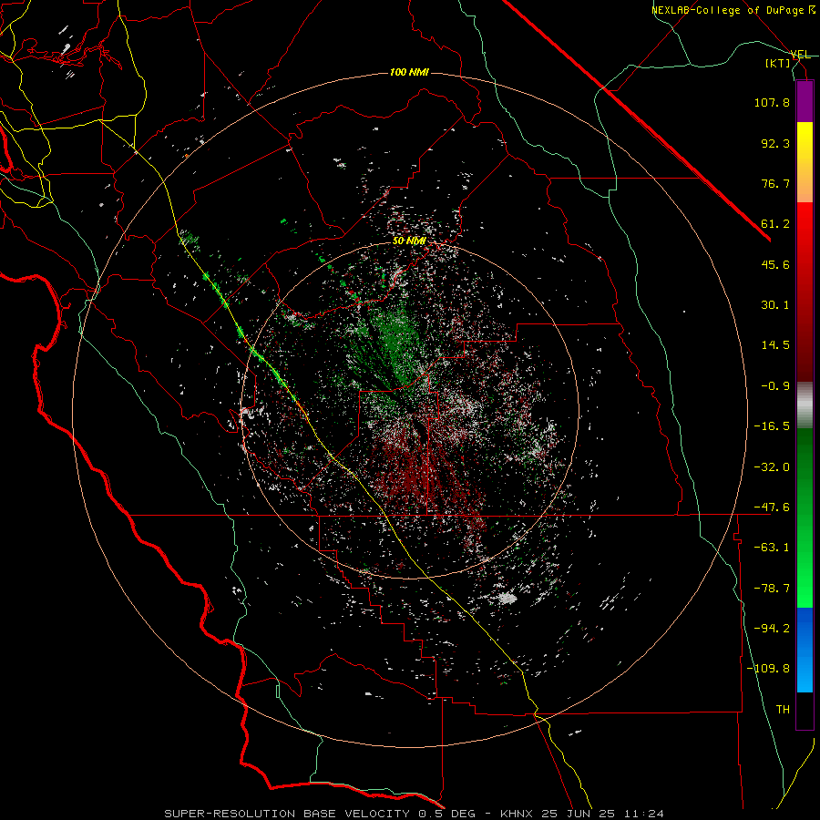Click the -0.9 velocity scale value
Screen dimensions: 820x820
[775, 386]
